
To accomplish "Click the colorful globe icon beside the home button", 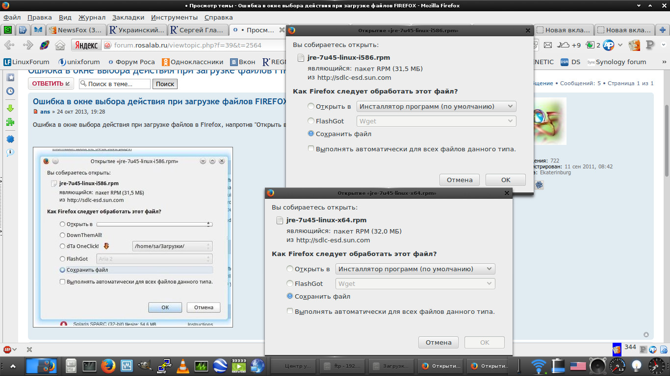I will pyautogui.click(x=44, y=46).
